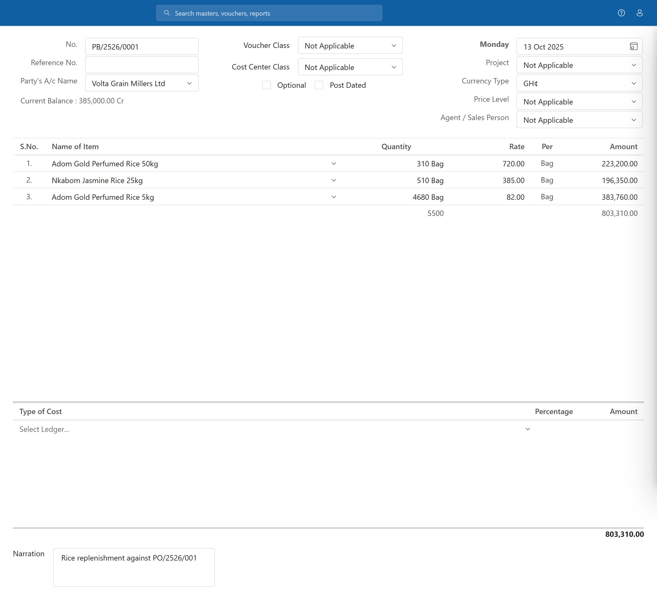Open the Currency Type dropdown

coord(579,83)
